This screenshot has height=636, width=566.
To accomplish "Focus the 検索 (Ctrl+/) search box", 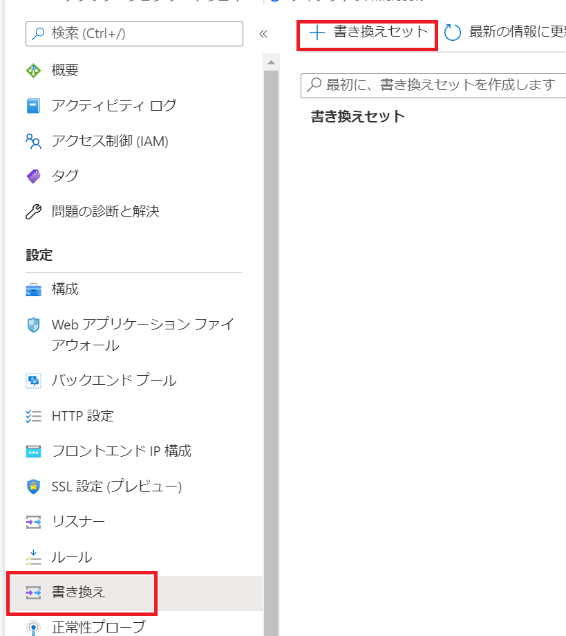I will pyautogui.click(x=134, y=34).
